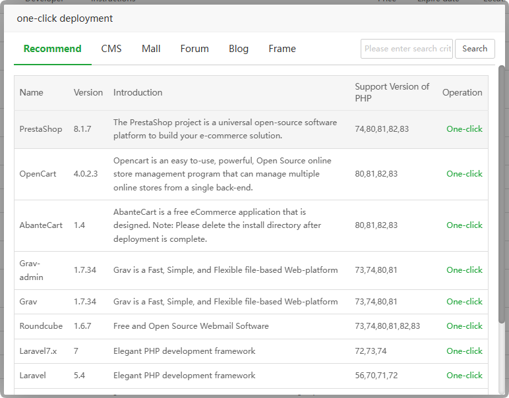The width and height of the screenshot is (509, 398).
Task: Click the Name column header
Action: [x=32, y=92]
